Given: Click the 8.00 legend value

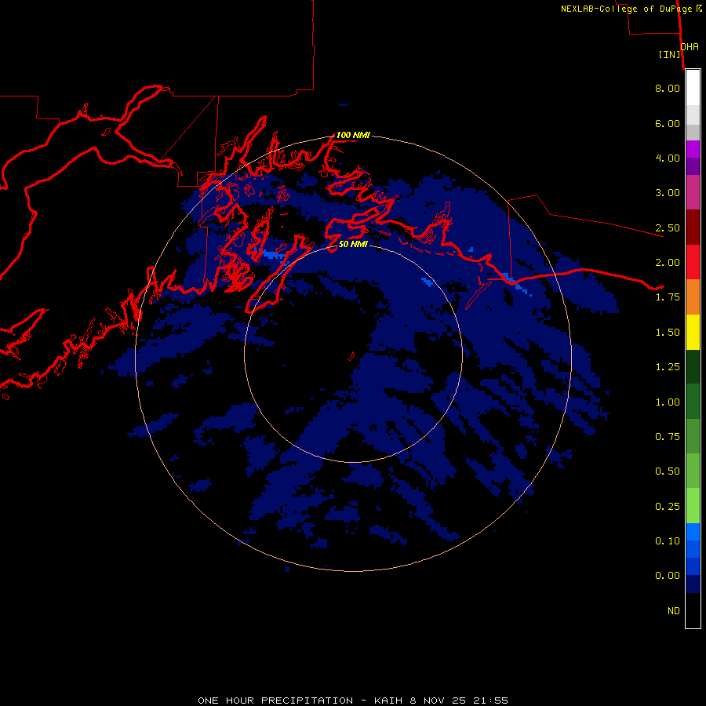Looking at the screenshot, I should click(668, 88).
